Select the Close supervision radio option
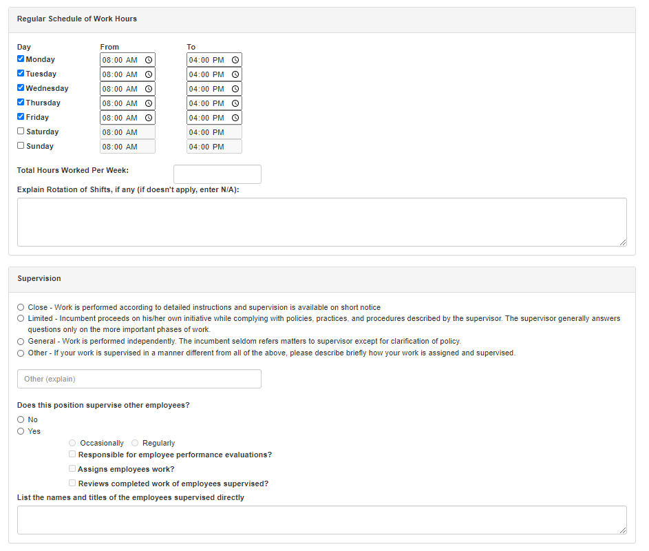The width and height of the screenshot is (649, 551). click(21, 307)
